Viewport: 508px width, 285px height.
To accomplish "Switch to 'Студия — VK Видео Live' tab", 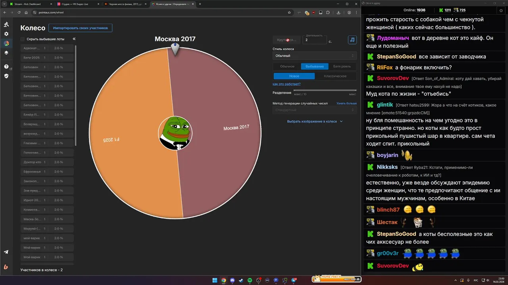I will (x=77, y=4).
